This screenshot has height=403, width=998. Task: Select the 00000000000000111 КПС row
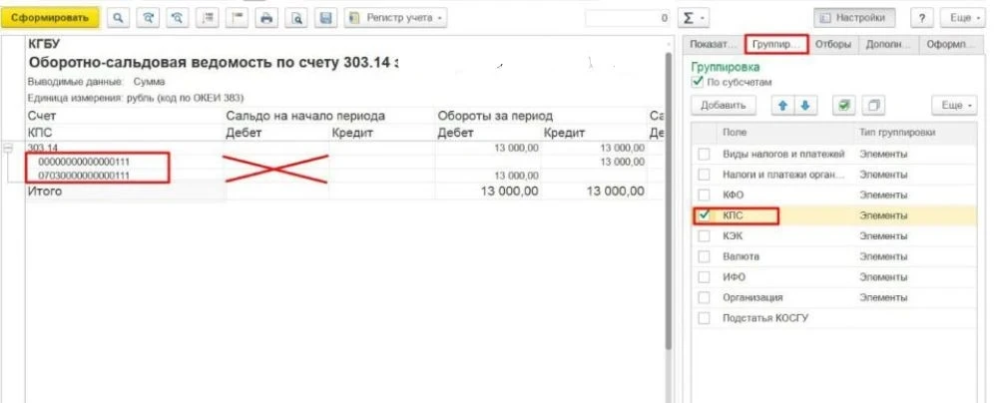84,162
